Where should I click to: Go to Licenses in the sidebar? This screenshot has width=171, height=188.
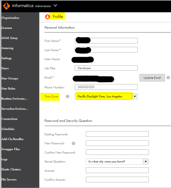pyautogui.click(x=7, y=28)
